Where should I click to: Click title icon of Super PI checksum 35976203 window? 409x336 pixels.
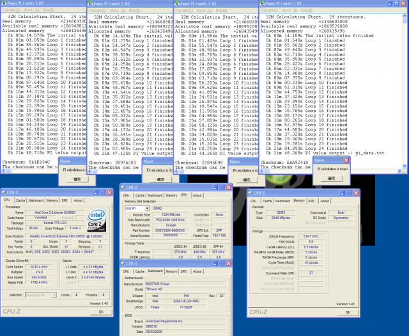[x=90, y=4]
